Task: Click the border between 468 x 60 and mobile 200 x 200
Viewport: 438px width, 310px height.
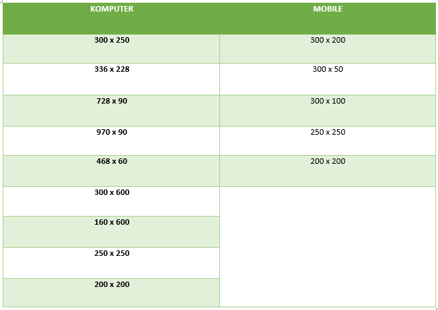Action: tap(220, 171)
